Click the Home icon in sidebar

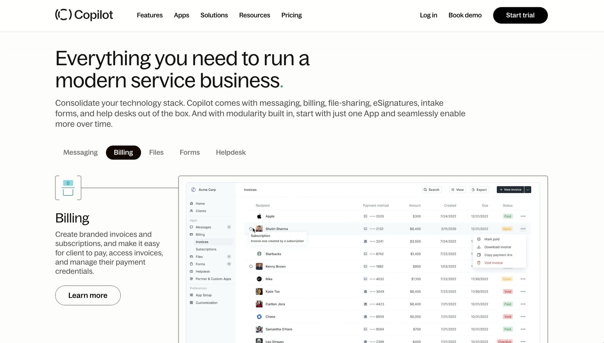(191, 203)
